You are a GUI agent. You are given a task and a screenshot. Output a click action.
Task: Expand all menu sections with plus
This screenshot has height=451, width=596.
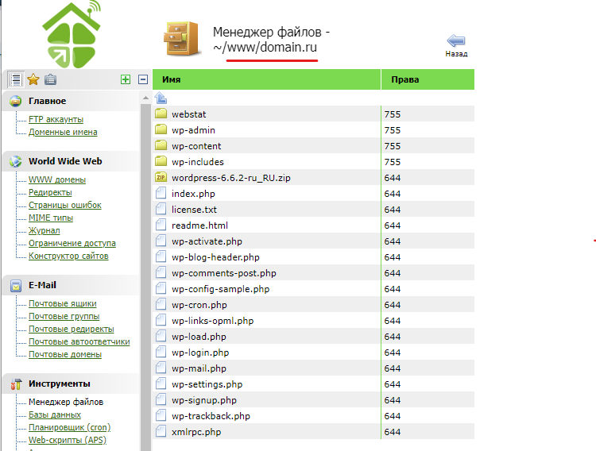pos(125,79)
